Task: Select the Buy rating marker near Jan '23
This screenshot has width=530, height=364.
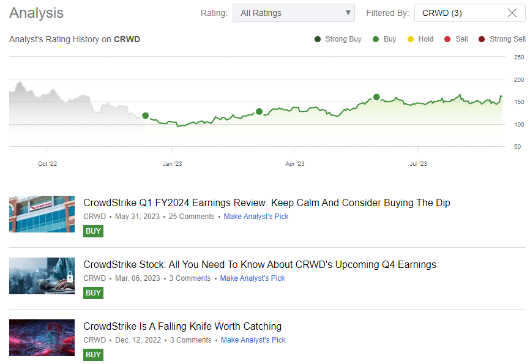Action: point(145,115)
